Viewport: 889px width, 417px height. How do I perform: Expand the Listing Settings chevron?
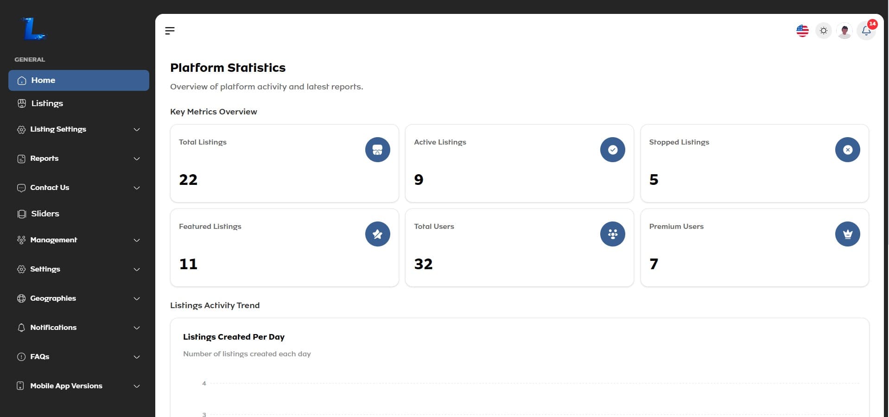(137, 130)
